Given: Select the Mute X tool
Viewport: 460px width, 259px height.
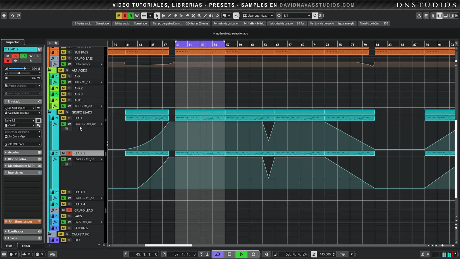Looking at the screenshot, I should tap(193, 16).
